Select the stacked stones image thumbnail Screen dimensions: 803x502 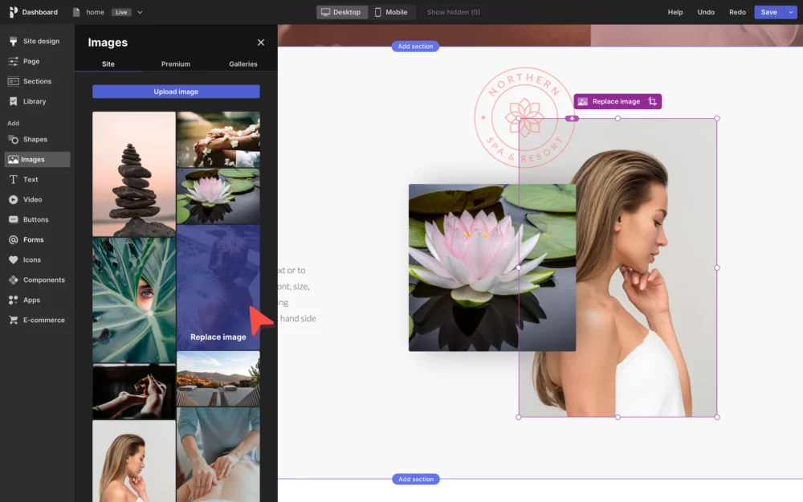pyautogui.click(x=133, y=173)
